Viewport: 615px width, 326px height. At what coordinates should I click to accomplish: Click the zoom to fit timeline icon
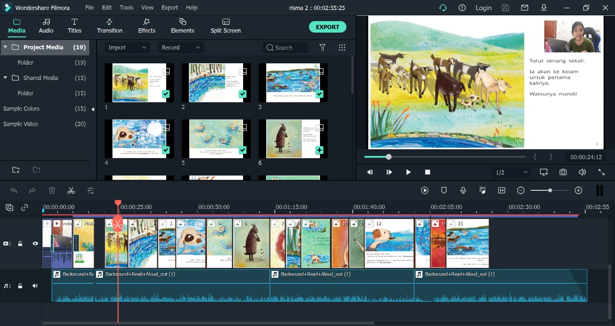(x=502, y=190)
